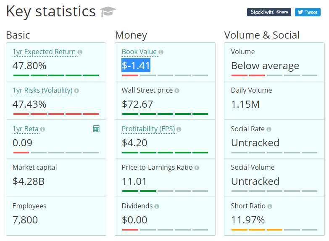Click the 0.09 beta value
This screenshot has height=241, width=329.
[x=22, y=143]
